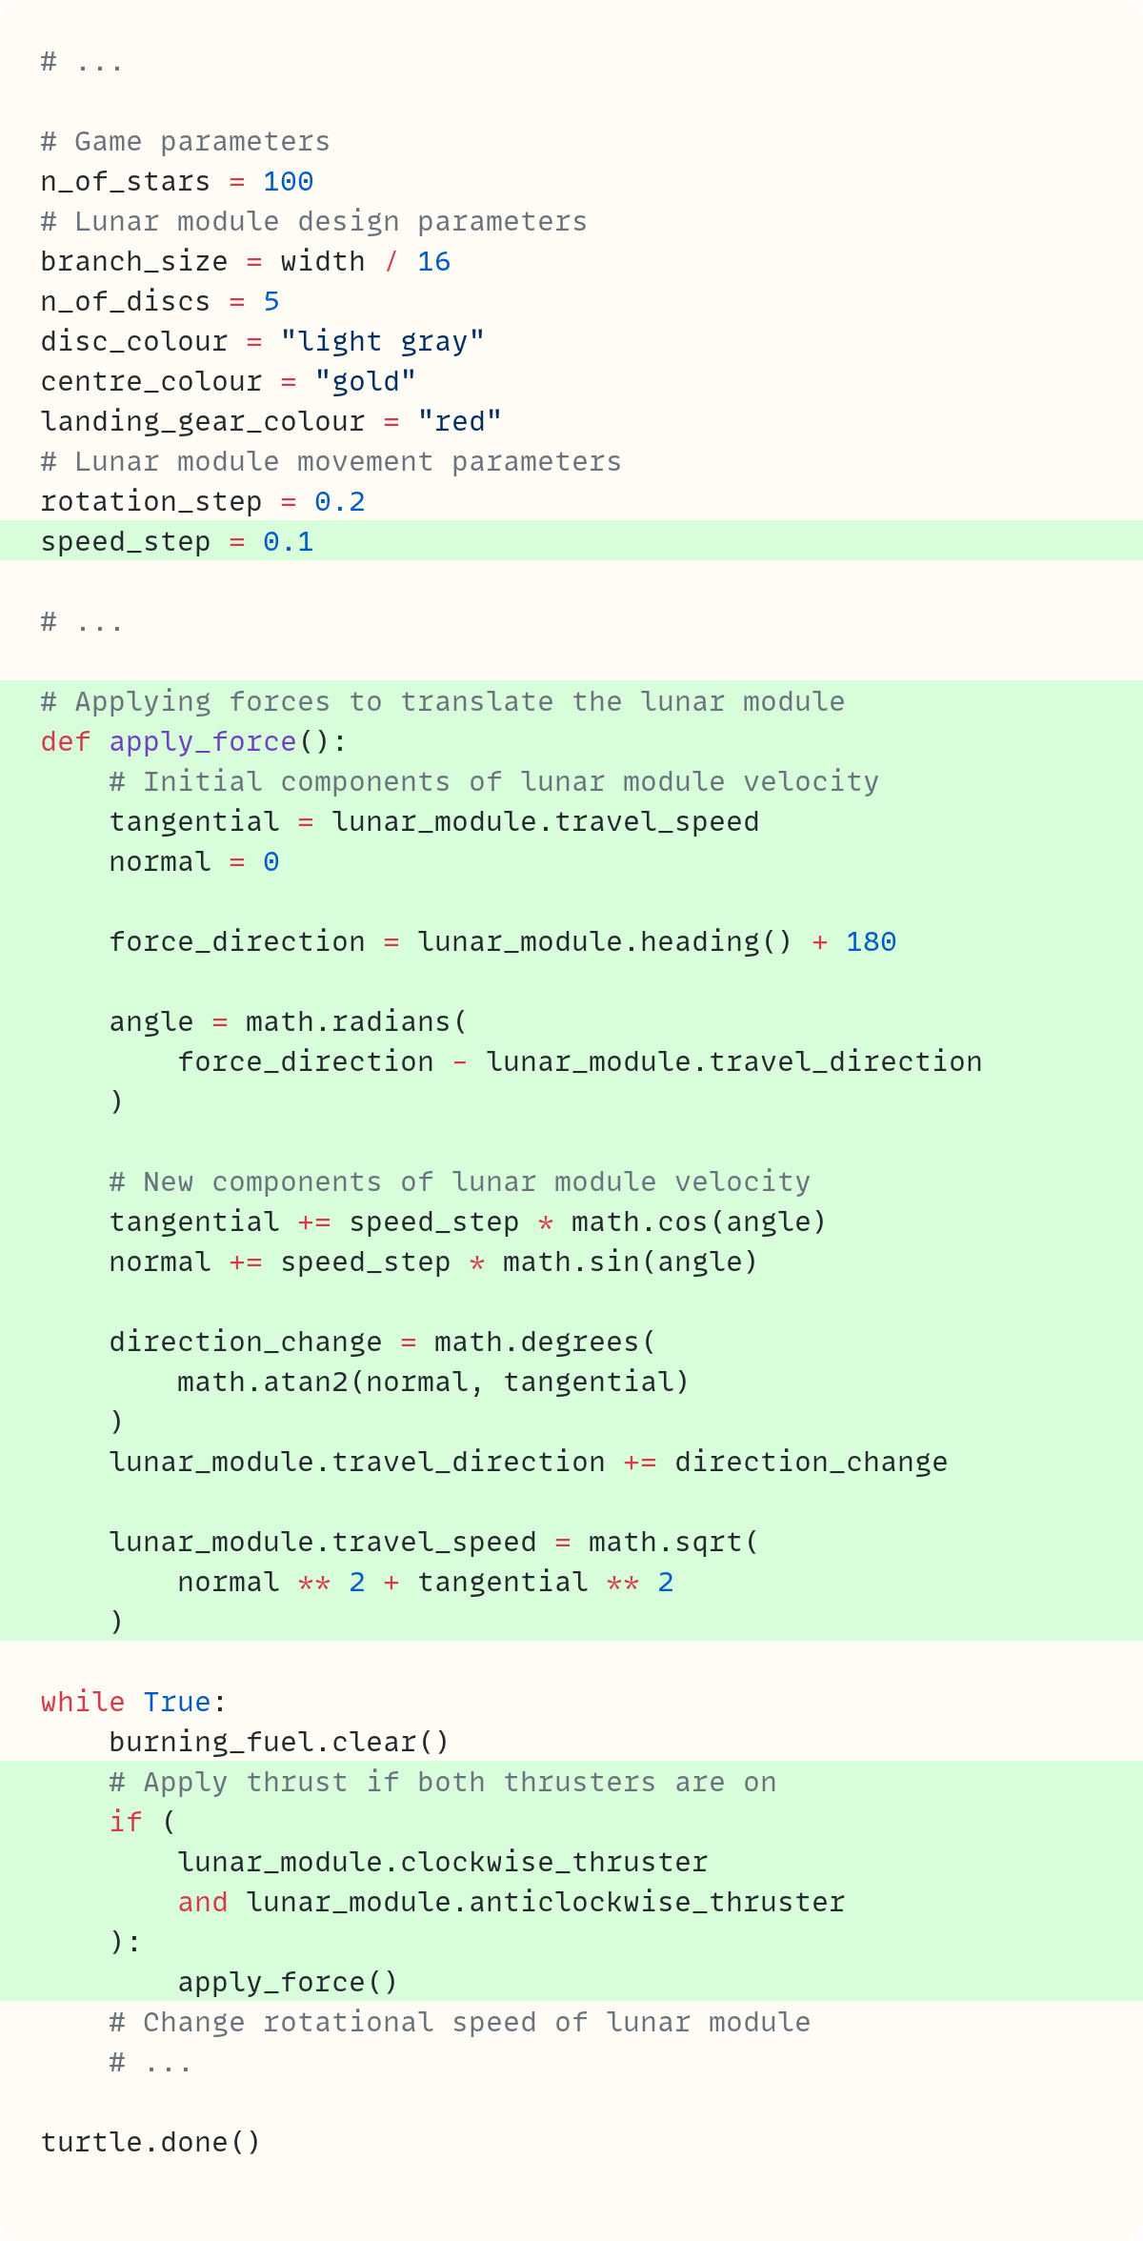Select the 'force_direction = lunar_module.heading() + 180' line
Screen dimensions: 1143x2241
pyautogui.click(x=503, y=942)
